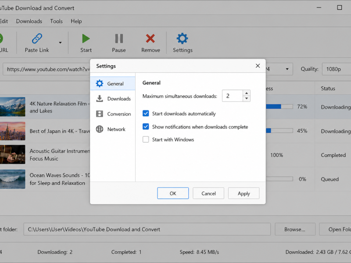351x263 pixels.
Task: Click the Apply button
Action: pyautogui.click(x=244, y=193)
